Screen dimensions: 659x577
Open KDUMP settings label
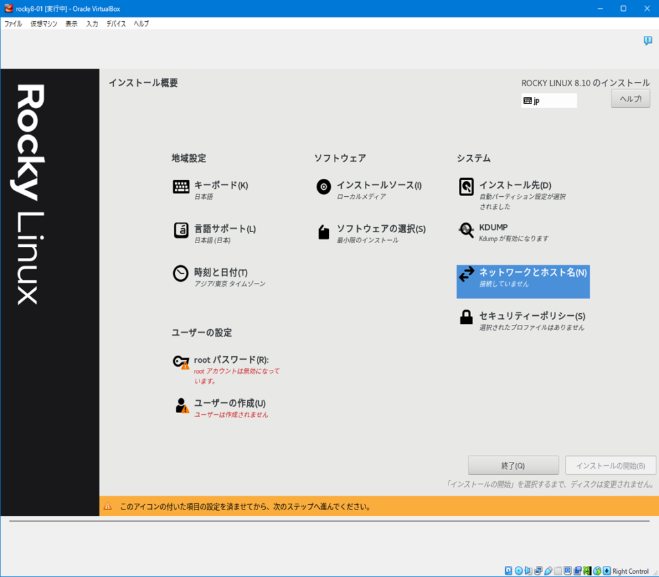pyautogui.click(x=494, y=227)
